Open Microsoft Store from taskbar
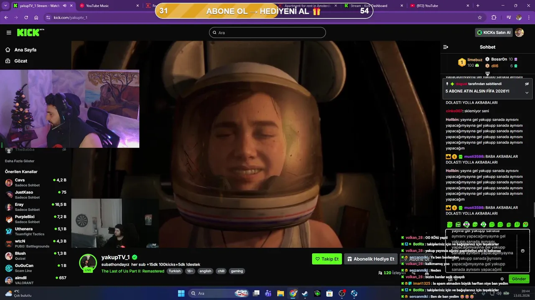The image size is (535, 300). coord(329,293)
